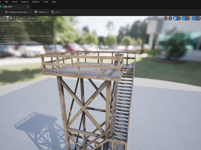Expand the UV toolbar dropdown

[56, 12]
